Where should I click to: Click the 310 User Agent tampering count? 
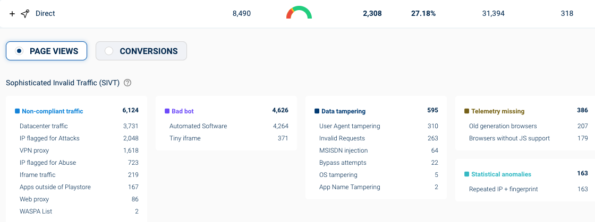[x=433, y=126]
